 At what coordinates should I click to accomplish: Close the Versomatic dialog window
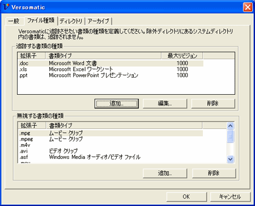248,7
